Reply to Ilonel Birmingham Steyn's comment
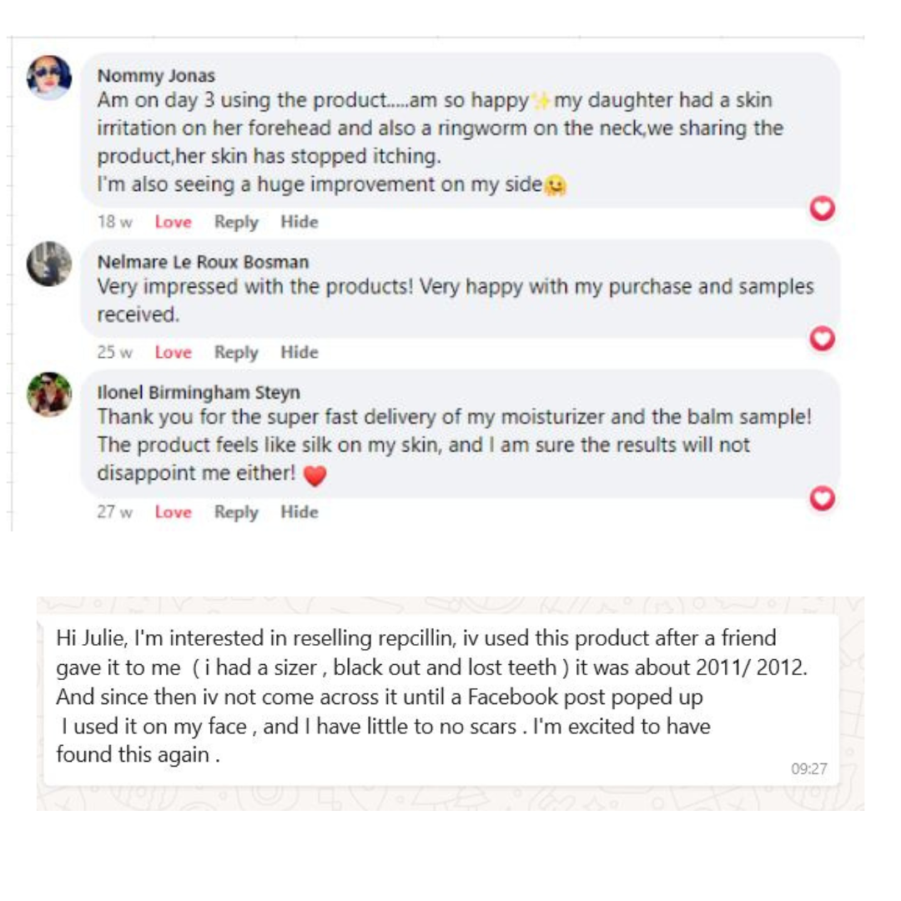The width and height of the screenshot is (901, 901). 236,511
